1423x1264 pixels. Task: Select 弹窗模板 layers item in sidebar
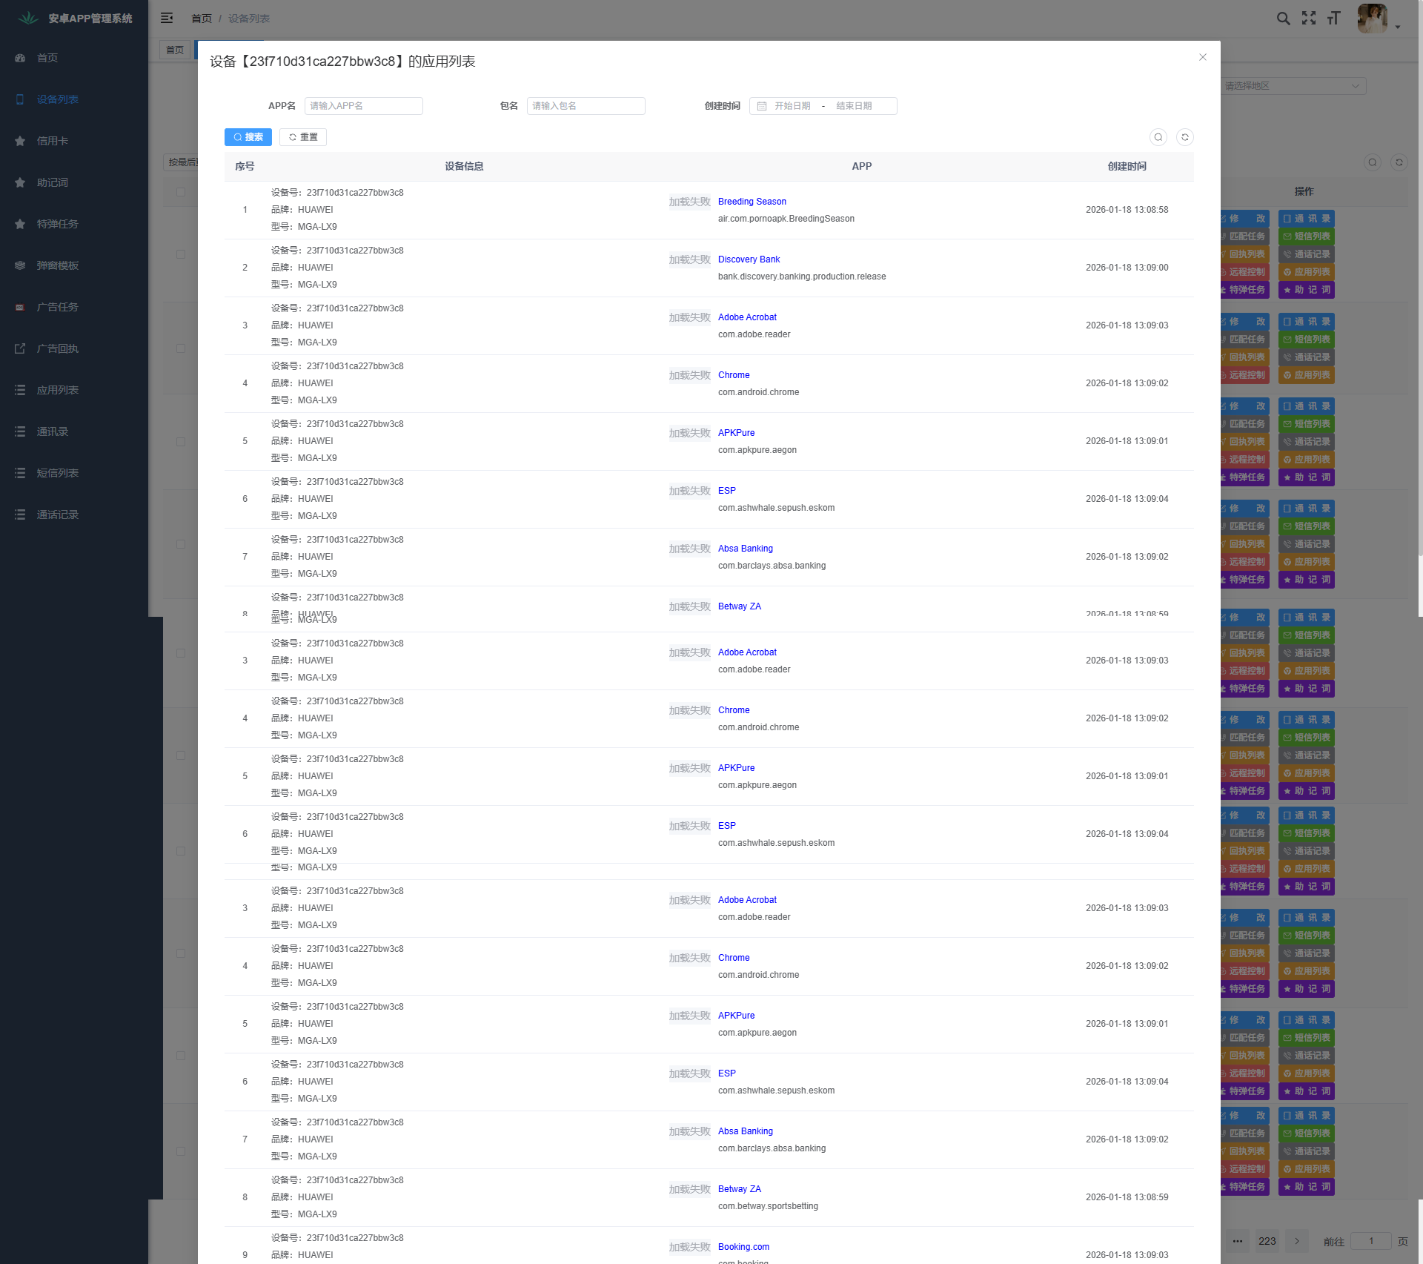pyautogui.click(x=74, y=265)
